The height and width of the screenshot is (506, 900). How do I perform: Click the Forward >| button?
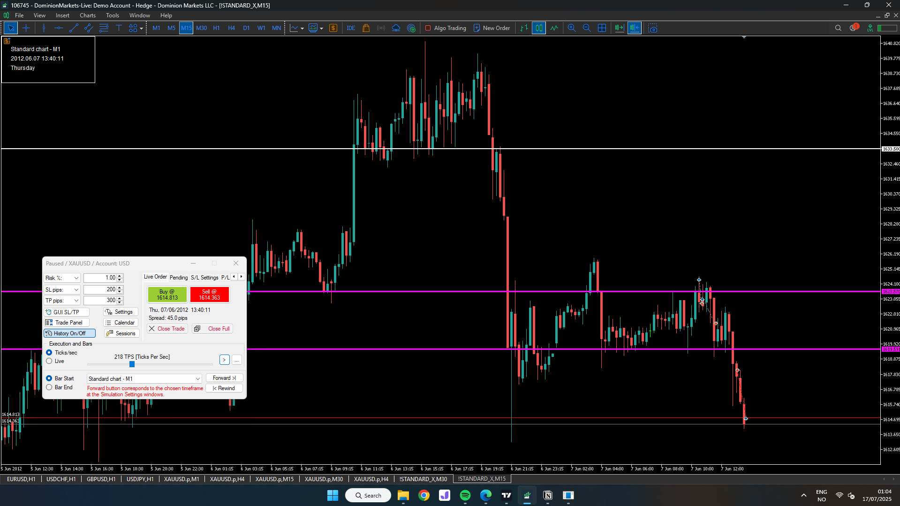click(224, 378)
